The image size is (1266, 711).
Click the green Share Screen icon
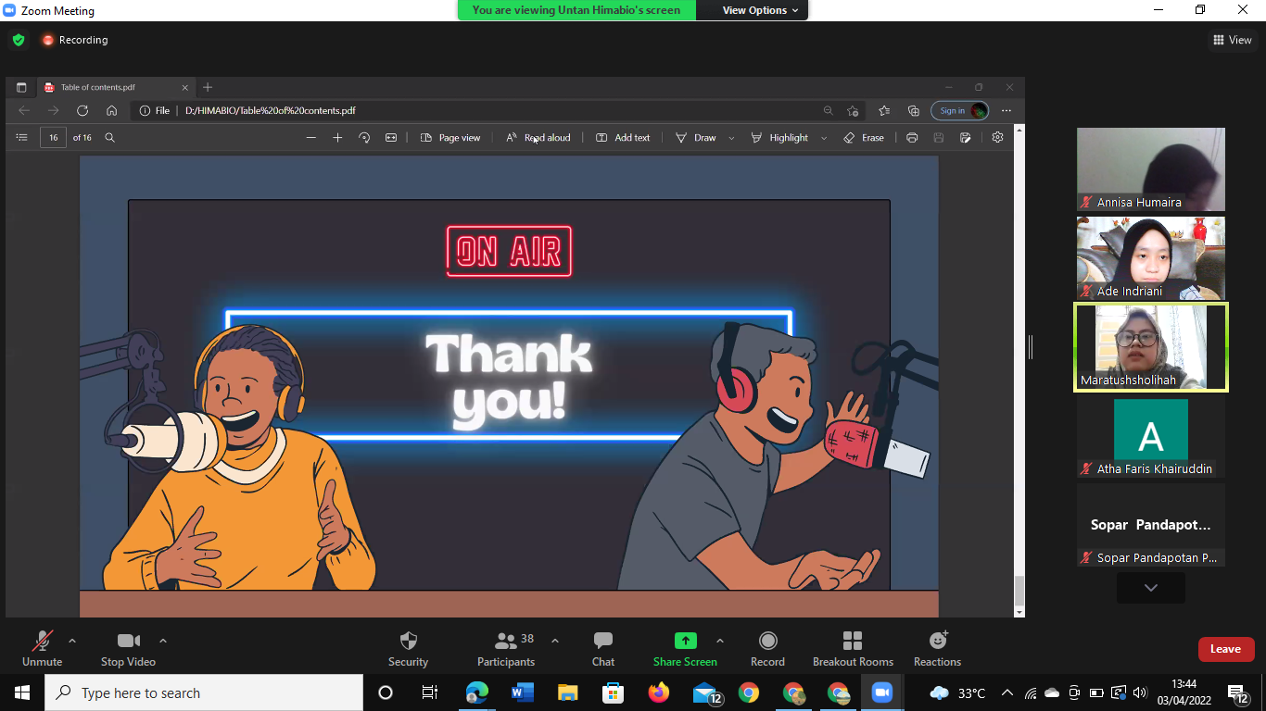[x=685, y=641]
